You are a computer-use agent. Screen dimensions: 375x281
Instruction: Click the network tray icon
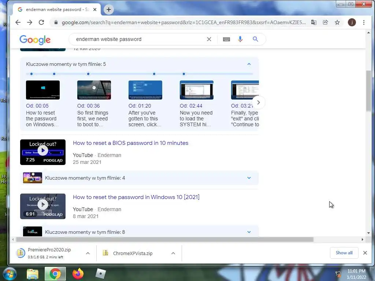click(x=338, y=274)
